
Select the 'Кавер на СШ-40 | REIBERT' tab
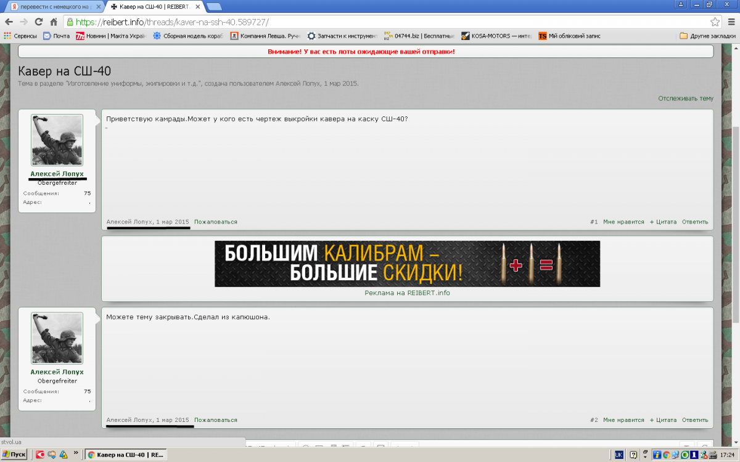(154, 6)
